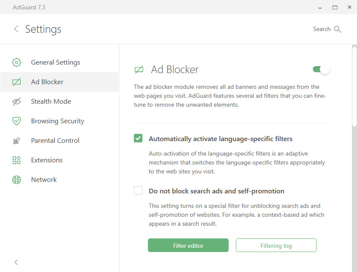Screen dimensions: 357x272
Task: Open the Filter editor
Action: (188, 245)
